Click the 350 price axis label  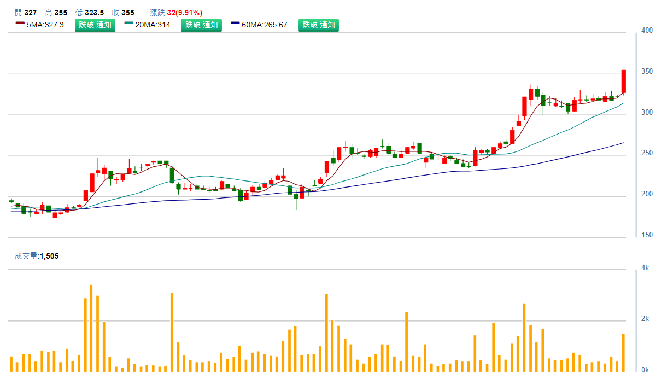pos(647,72)
